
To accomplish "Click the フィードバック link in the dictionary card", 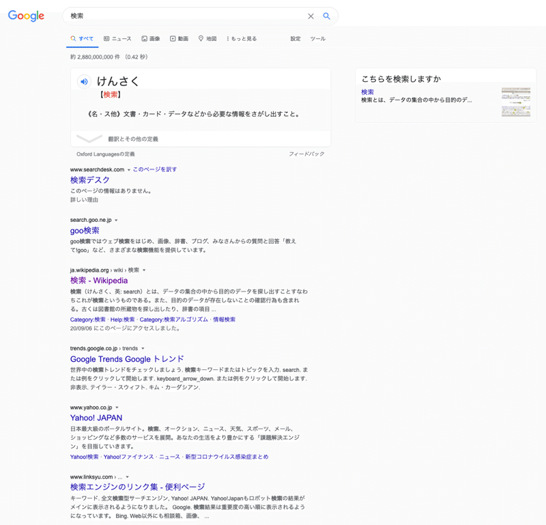I will (x=306, y=154).
